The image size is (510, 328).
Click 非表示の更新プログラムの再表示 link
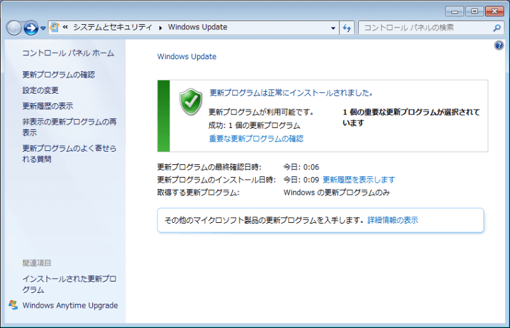(x=69, y=127)
